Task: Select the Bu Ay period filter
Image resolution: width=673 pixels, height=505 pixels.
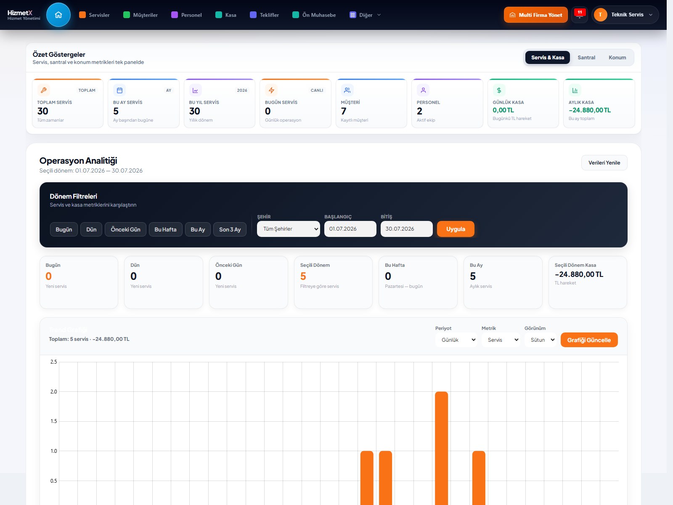Action: (198, 229)
